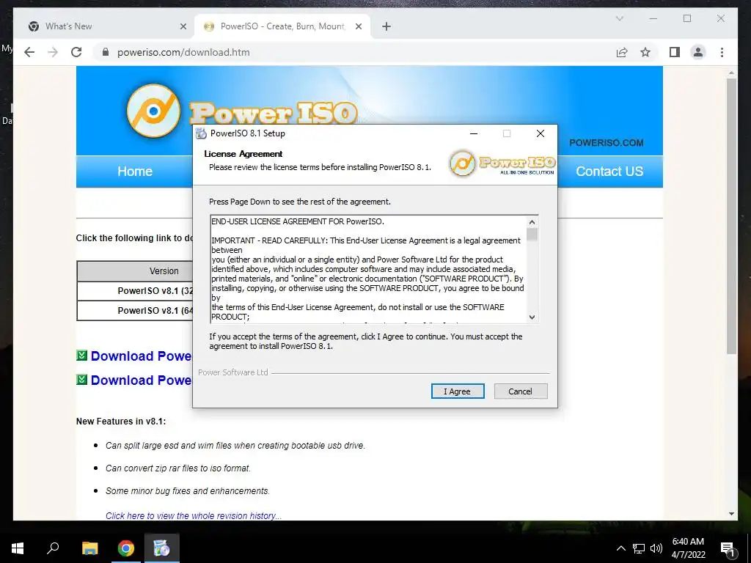Open File Explorer from the taskbar
The width and height of the screenshot is (751, 563).
pyautogui.click(x=89, y=548)
